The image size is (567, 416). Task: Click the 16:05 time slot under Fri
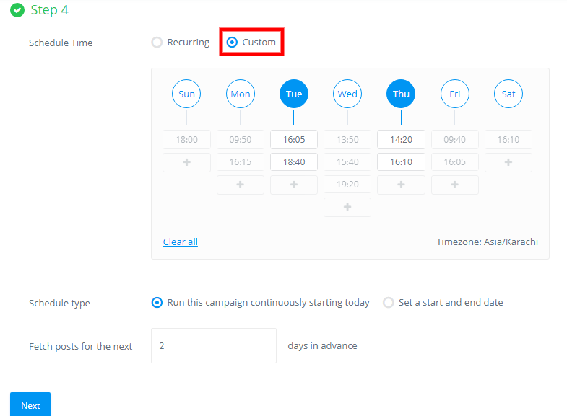[x=454, y=162]
